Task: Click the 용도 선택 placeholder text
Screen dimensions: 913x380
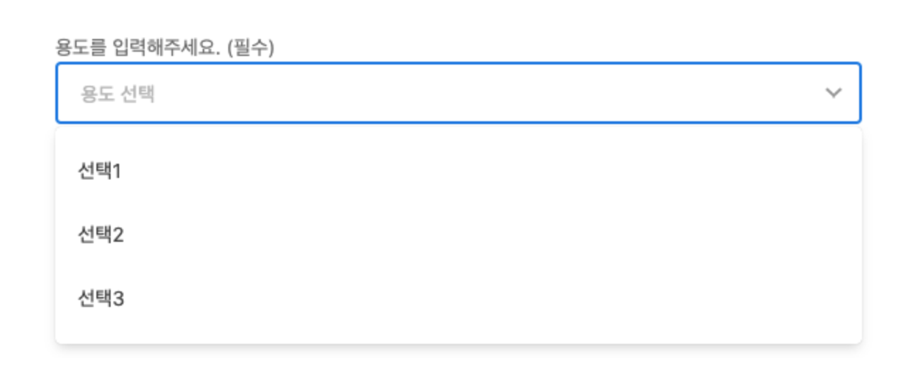Action: [x=118, y=94]
